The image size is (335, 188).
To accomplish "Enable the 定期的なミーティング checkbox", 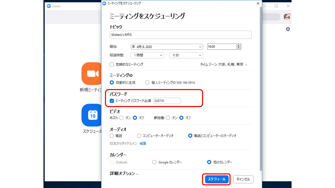I will coord(112,64).
